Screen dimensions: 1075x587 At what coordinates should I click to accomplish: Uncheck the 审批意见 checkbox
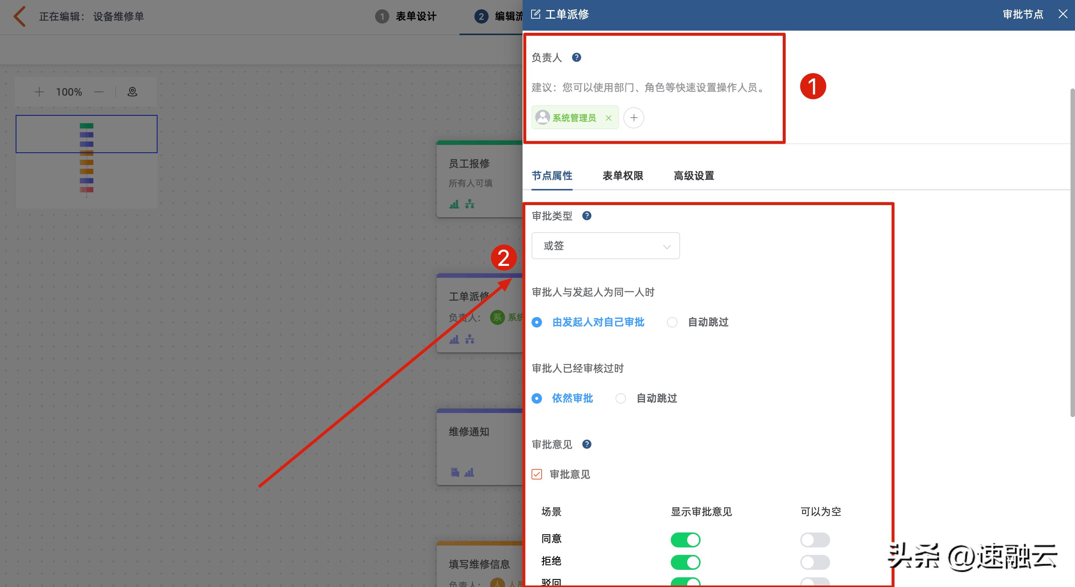pyautogui.click(x=537, y=474)
